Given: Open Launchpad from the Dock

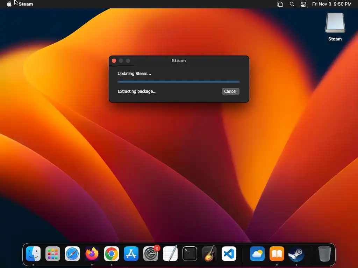Looking at the screenshot, I should tap(53, 254).
